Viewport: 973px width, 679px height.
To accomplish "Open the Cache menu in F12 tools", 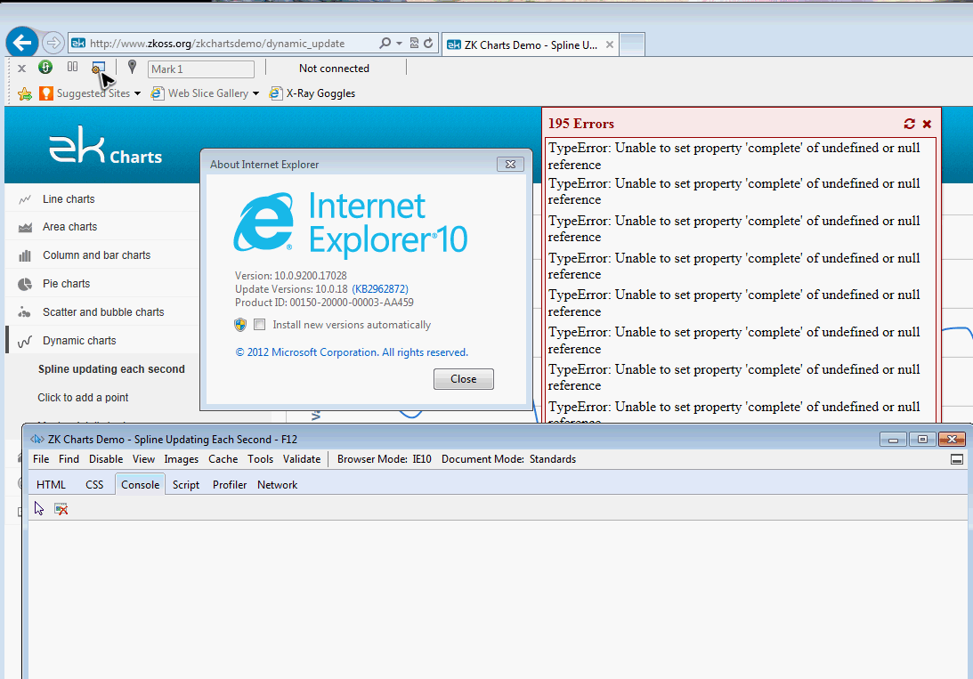I will (x=223, y=459).
